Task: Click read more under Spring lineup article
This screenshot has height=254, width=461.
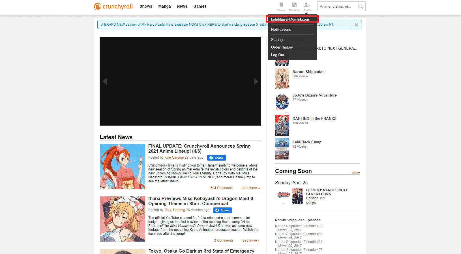Action: 250,188
